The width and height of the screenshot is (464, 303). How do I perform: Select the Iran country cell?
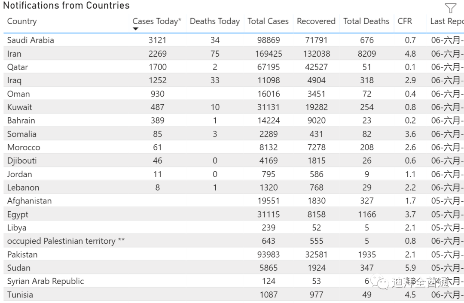tap(14, 54)
